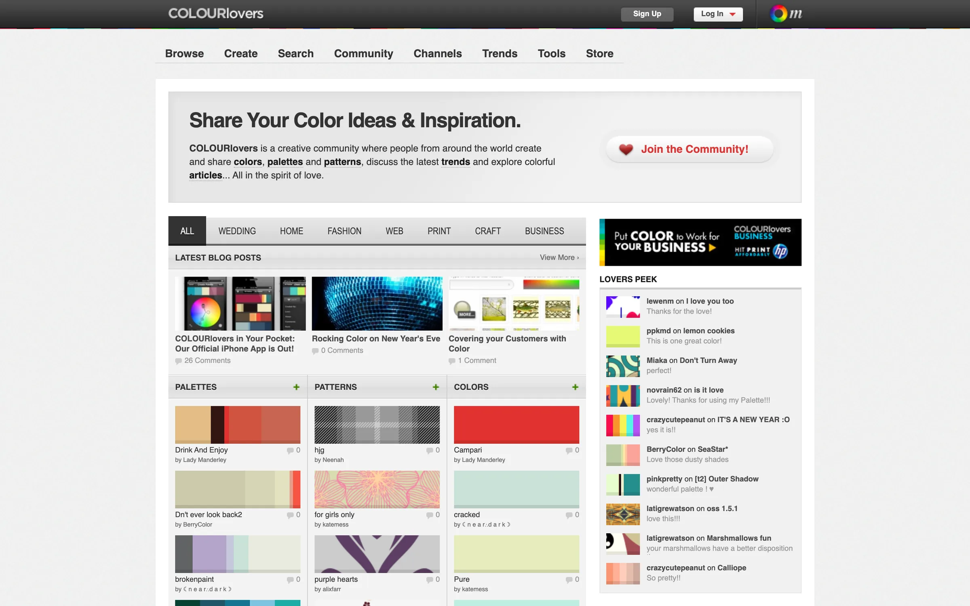
Task: Click comment bubble icon for for girls only
Action: coord(429,515)
